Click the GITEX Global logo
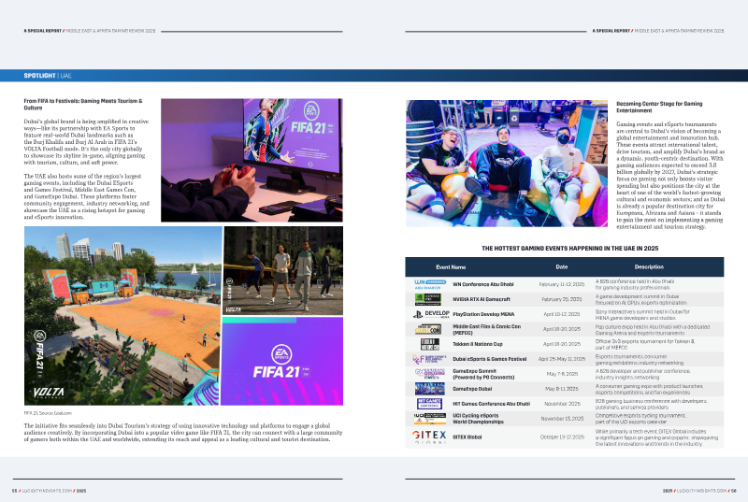 click(x=429, y=437)
